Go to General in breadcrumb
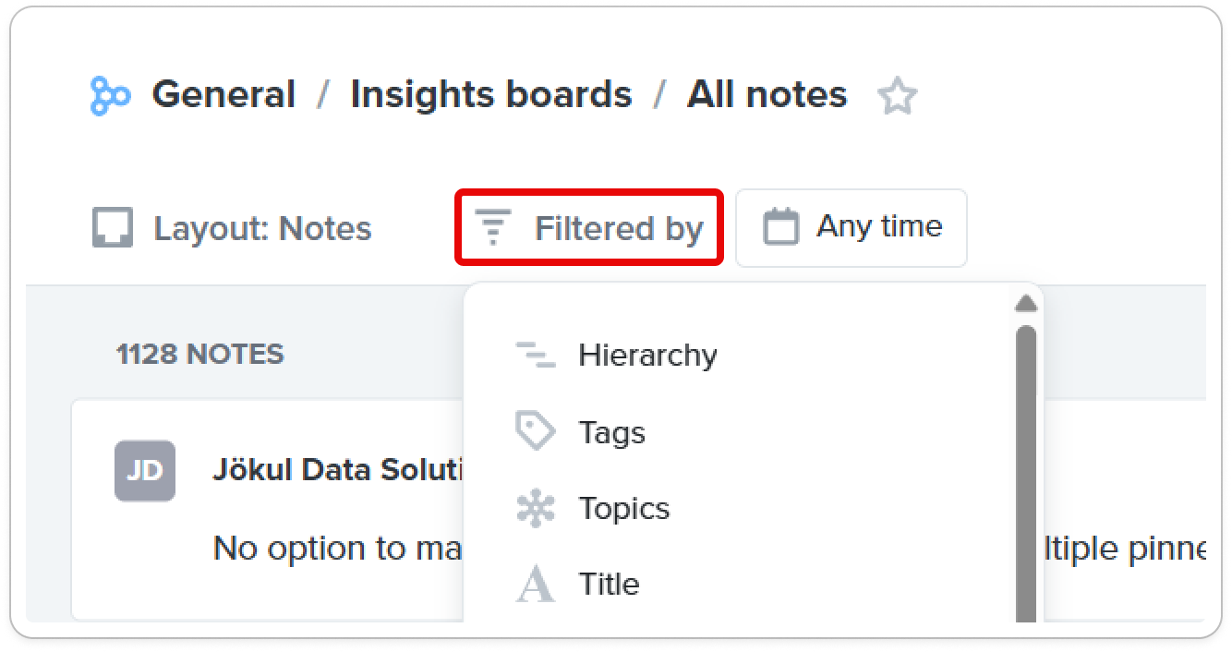Viewport: 1232px width, 652px height. coord(223,95)
